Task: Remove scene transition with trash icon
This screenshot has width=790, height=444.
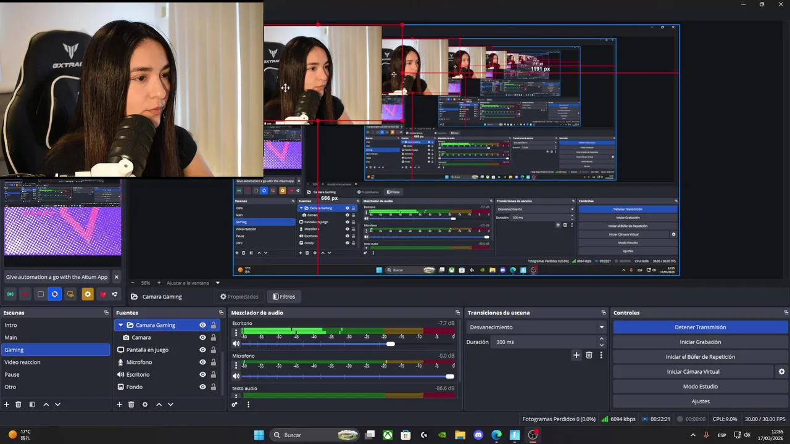Action: [x=589, y=355]
